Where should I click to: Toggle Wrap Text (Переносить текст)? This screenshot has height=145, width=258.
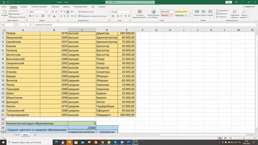86,12
